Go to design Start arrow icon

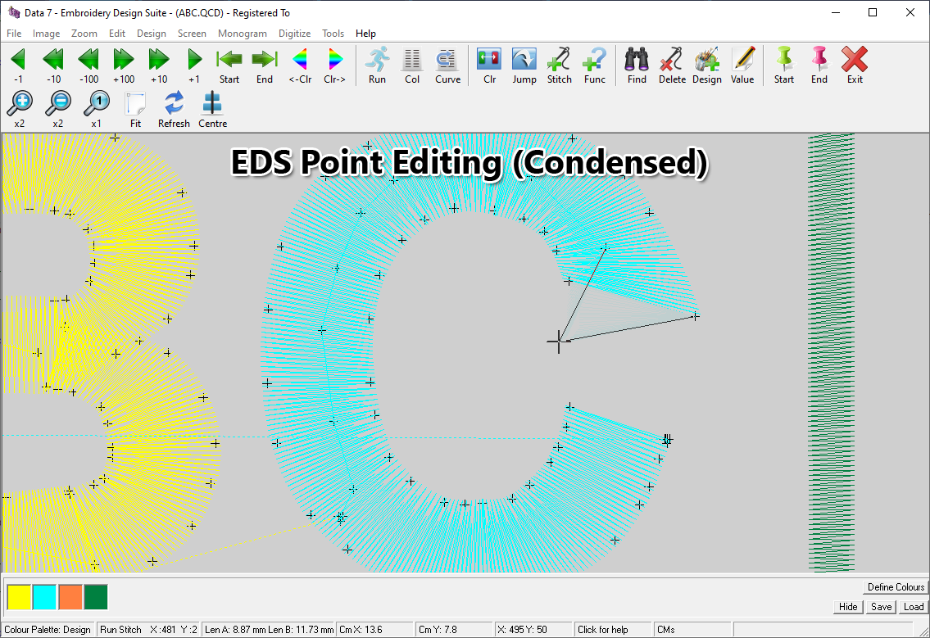point(229,66)
